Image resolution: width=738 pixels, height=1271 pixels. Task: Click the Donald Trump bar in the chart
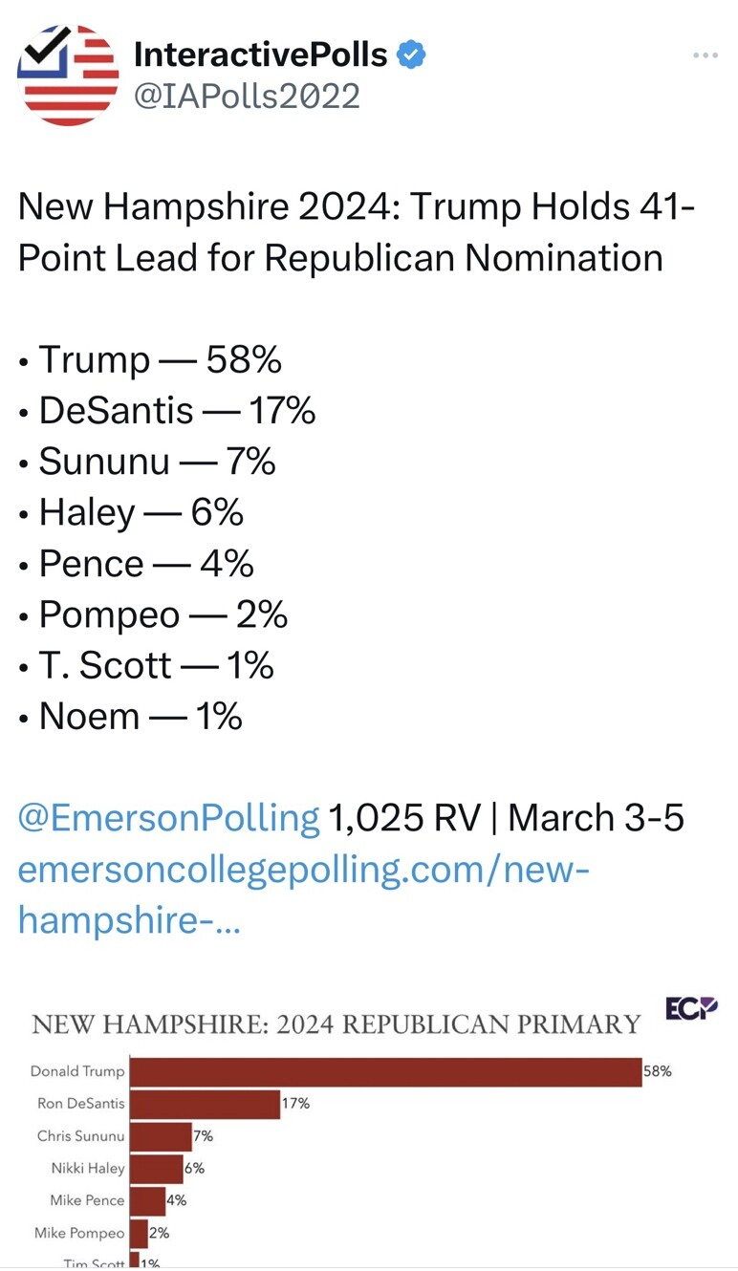click(x=384, y=1072)
